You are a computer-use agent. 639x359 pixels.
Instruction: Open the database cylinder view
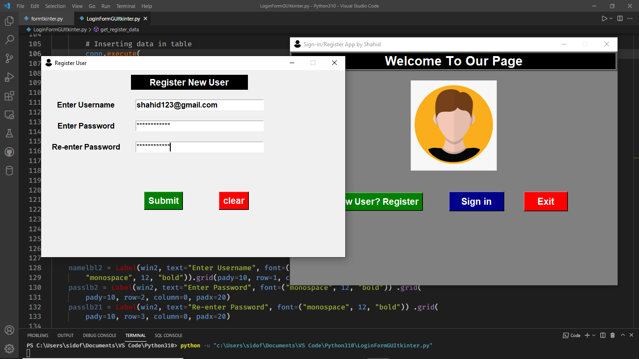(9, 171)
